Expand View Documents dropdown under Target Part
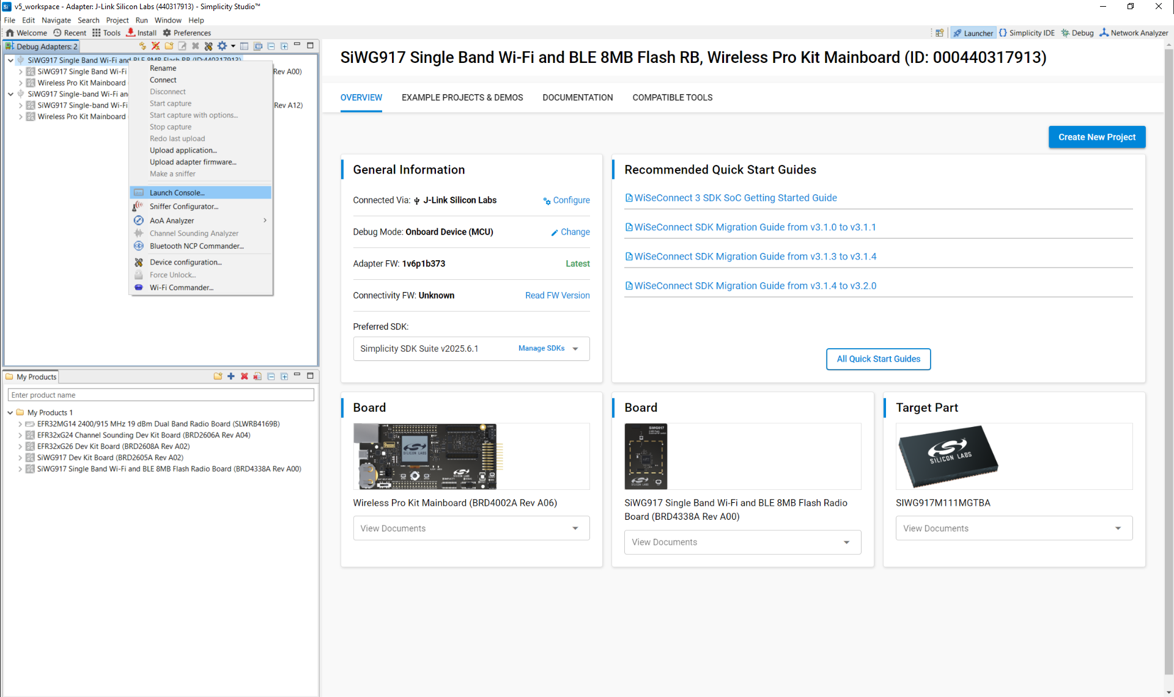Image resolution: width=1174 pixels, height=697 pixels. [1118, 528]
